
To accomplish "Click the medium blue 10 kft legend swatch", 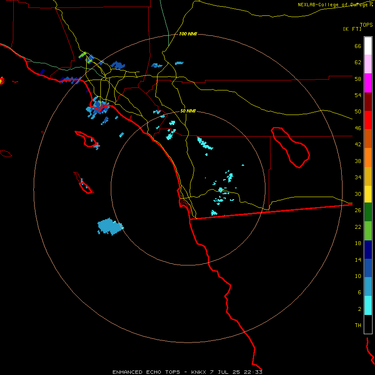I will pyautogui.click(x=368, y=268).
